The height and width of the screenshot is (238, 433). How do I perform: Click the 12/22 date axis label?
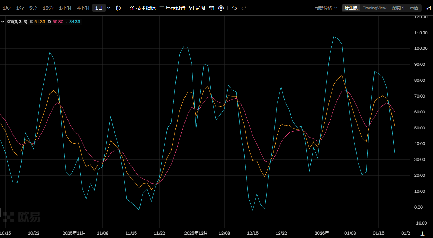tap(281, 234)
